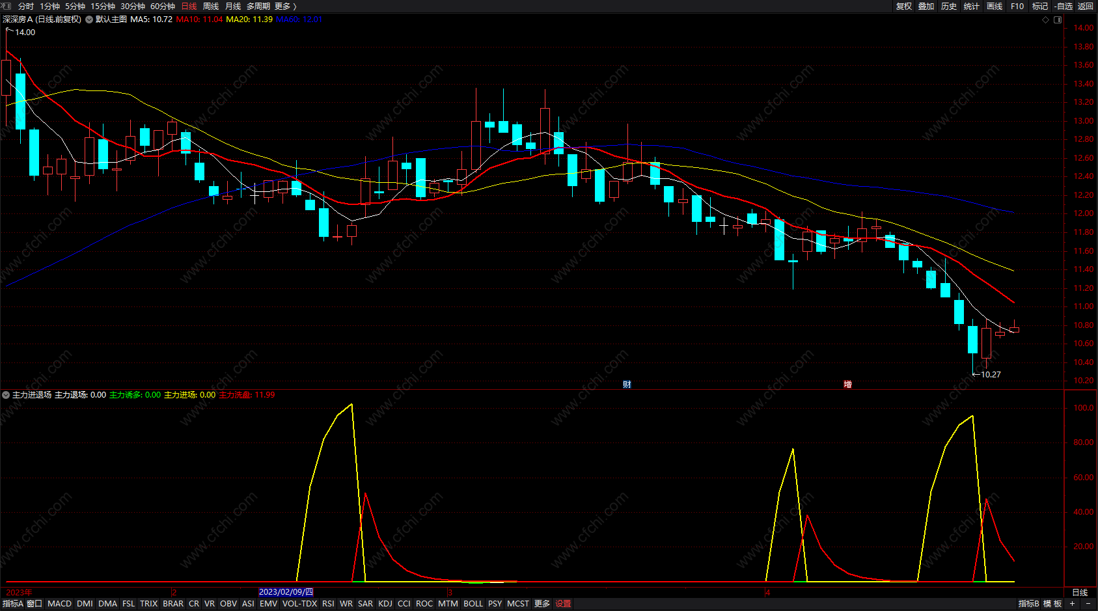
Task: Click the 日线 label at bottom right
Action: (x=1080, y=592)
